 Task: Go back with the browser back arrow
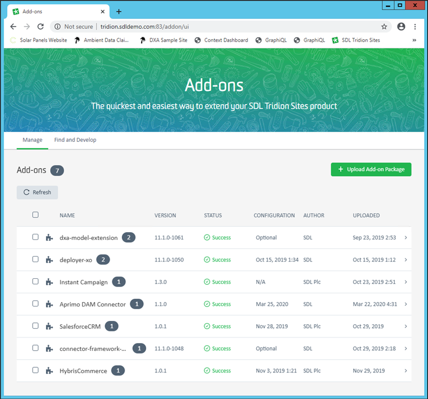click(x=13, y=27)
